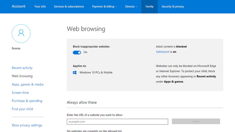Open the Account home link
235x132 pixels.
[x=19, y=6]
